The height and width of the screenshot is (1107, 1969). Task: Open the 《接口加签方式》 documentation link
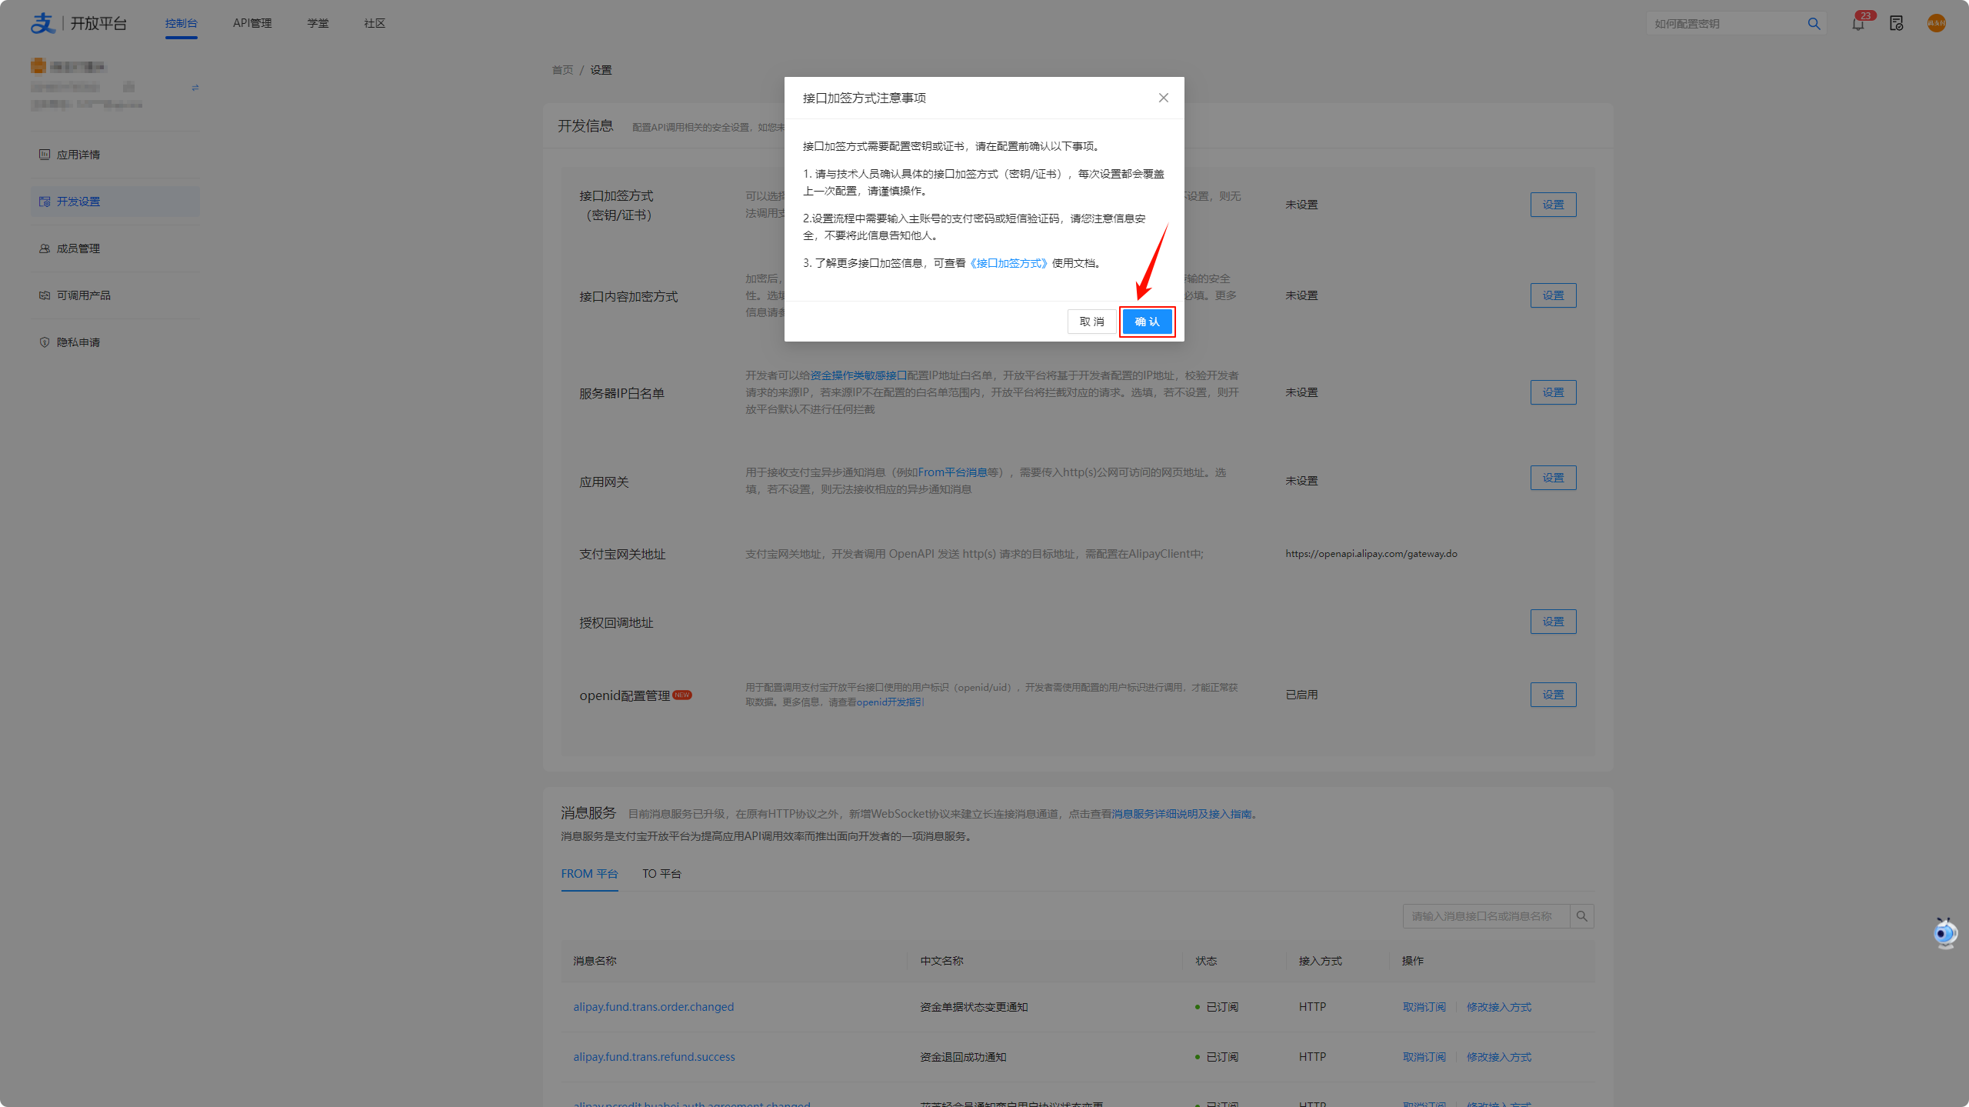[x=1008, y=263]
